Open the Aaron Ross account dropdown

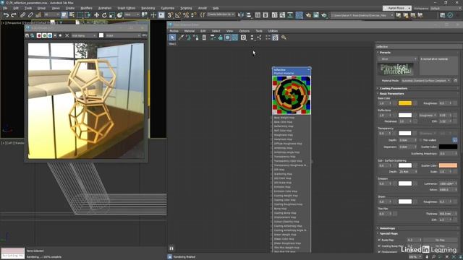[397, 8]
